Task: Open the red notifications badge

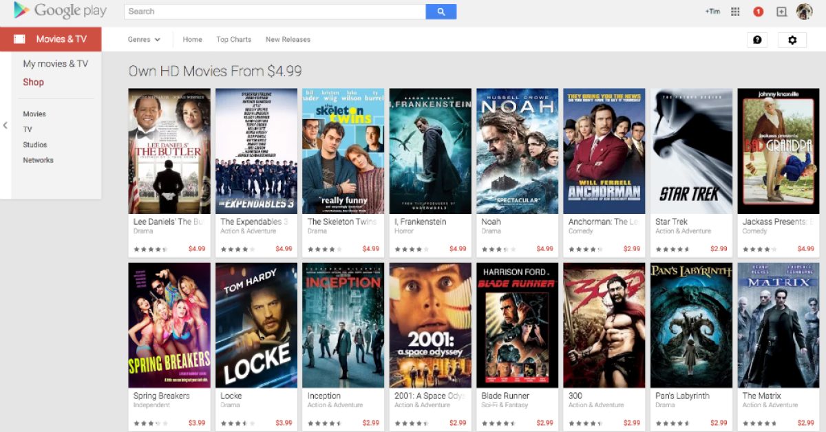Action: click(758, 12)
